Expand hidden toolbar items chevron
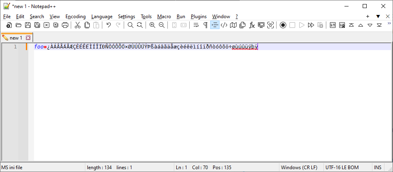This screenshot has height=172, width=393. click(x=389, y=23)
